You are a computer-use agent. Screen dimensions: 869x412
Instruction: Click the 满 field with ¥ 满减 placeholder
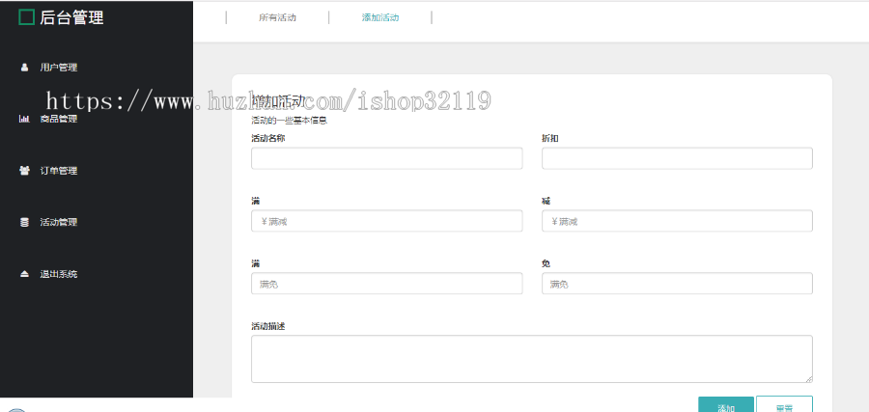click(x=387, y=221)
